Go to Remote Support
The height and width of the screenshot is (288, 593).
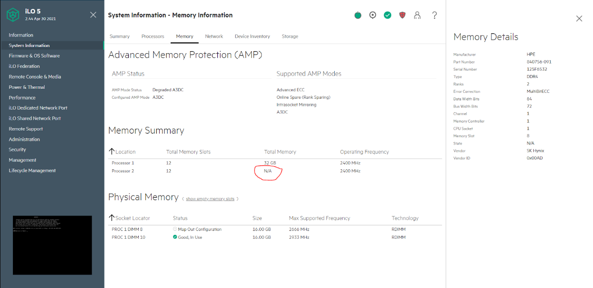[x=26, y=129]
